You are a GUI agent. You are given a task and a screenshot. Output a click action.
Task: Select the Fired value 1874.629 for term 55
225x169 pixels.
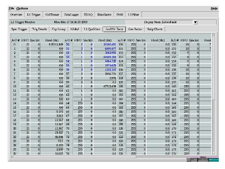click(105, 65)
